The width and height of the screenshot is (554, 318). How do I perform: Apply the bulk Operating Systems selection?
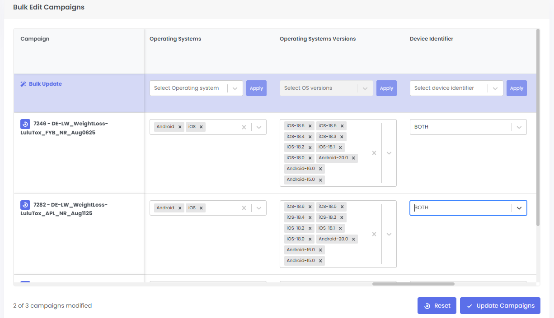(256, 88)
